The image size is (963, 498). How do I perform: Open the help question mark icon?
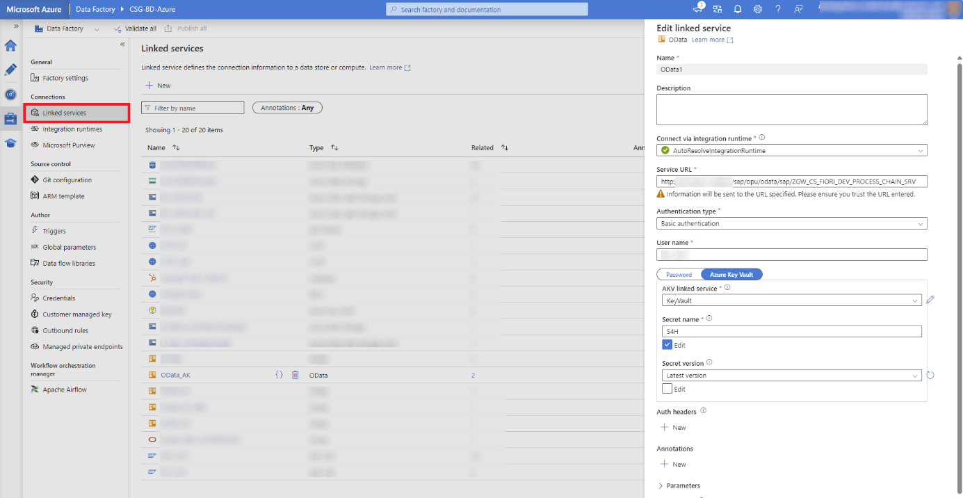point(778,9)
